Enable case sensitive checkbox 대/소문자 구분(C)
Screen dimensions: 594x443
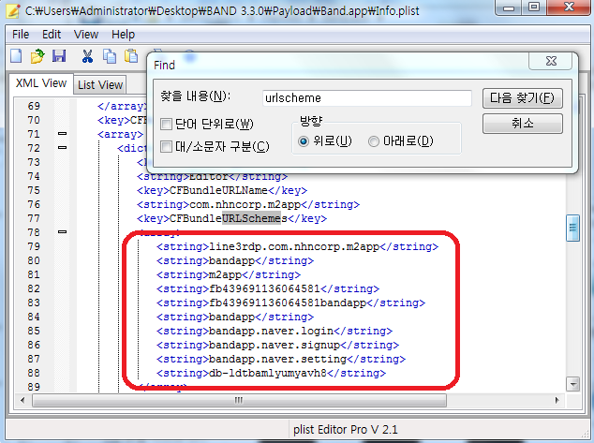tap(166, 146)
